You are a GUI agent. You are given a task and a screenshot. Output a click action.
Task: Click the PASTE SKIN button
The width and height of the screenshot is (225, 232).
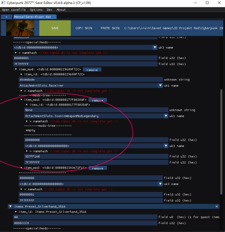pos(109,28)
